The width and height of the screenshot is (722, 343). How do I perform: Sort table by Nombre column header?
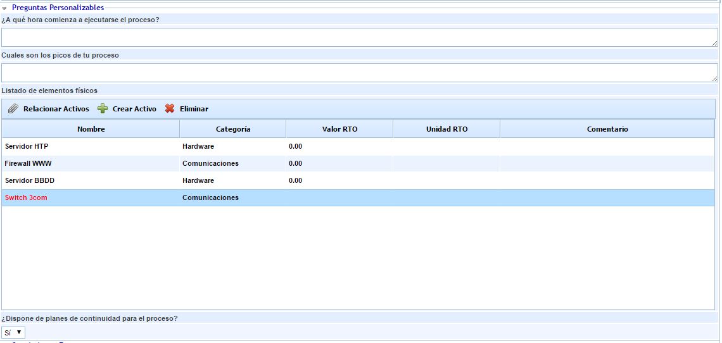91,129
